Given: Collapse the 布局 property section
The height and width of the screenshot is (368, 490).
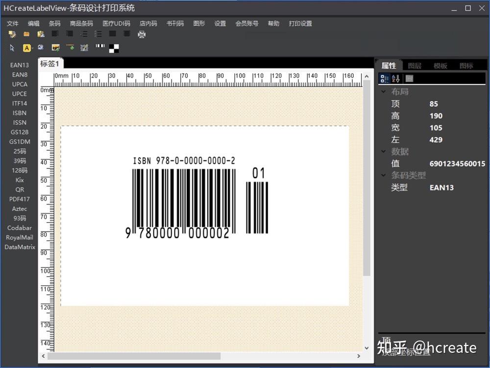Looking at the screenshot, I should click(384, 91).
